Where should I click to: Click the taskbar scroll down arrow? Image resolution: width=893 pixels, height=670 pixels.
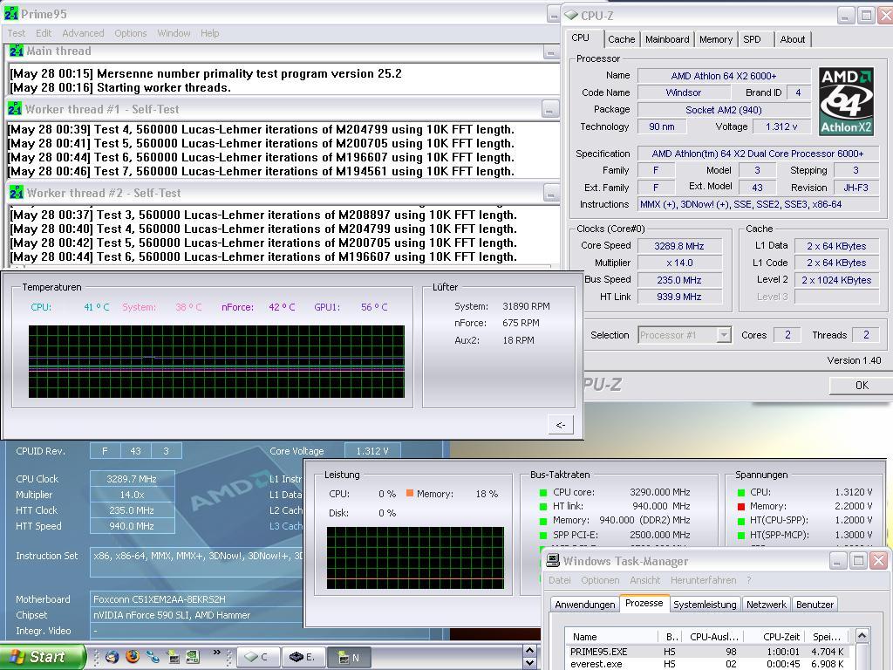529,663
